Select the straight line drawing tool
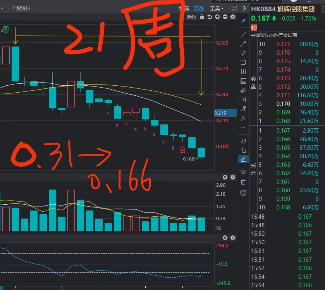The image size is (325, 290). point(243,35)
